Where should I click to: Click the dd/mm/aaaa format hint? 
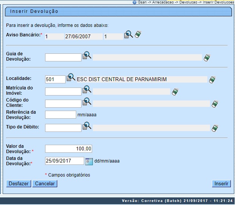107,161
